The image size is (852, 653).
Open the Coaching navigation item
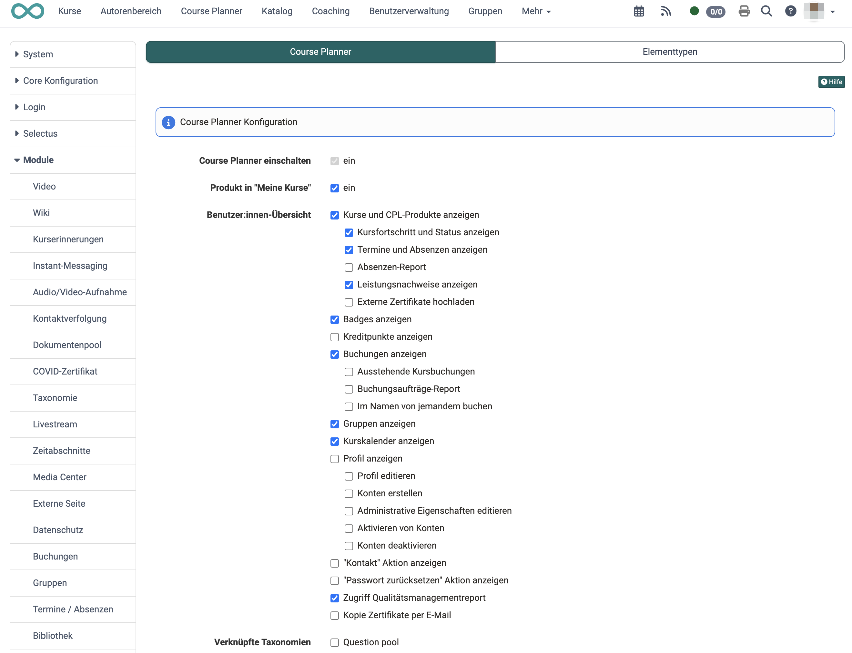tap(331, 11)
